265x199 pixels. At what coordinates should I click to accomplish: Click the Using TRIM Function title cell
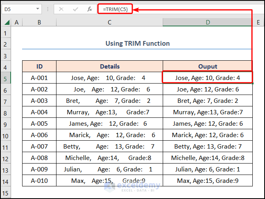click(137, 43)
